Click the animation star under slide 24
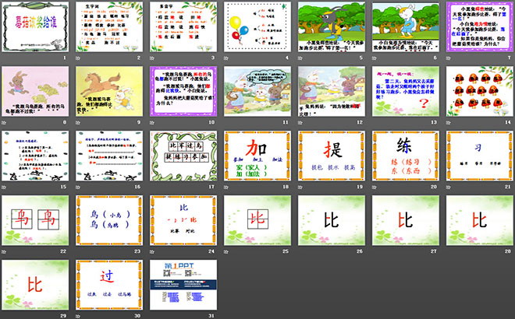Screen dimensions: 515x319 pyautogui.click(x=152, y=251)
